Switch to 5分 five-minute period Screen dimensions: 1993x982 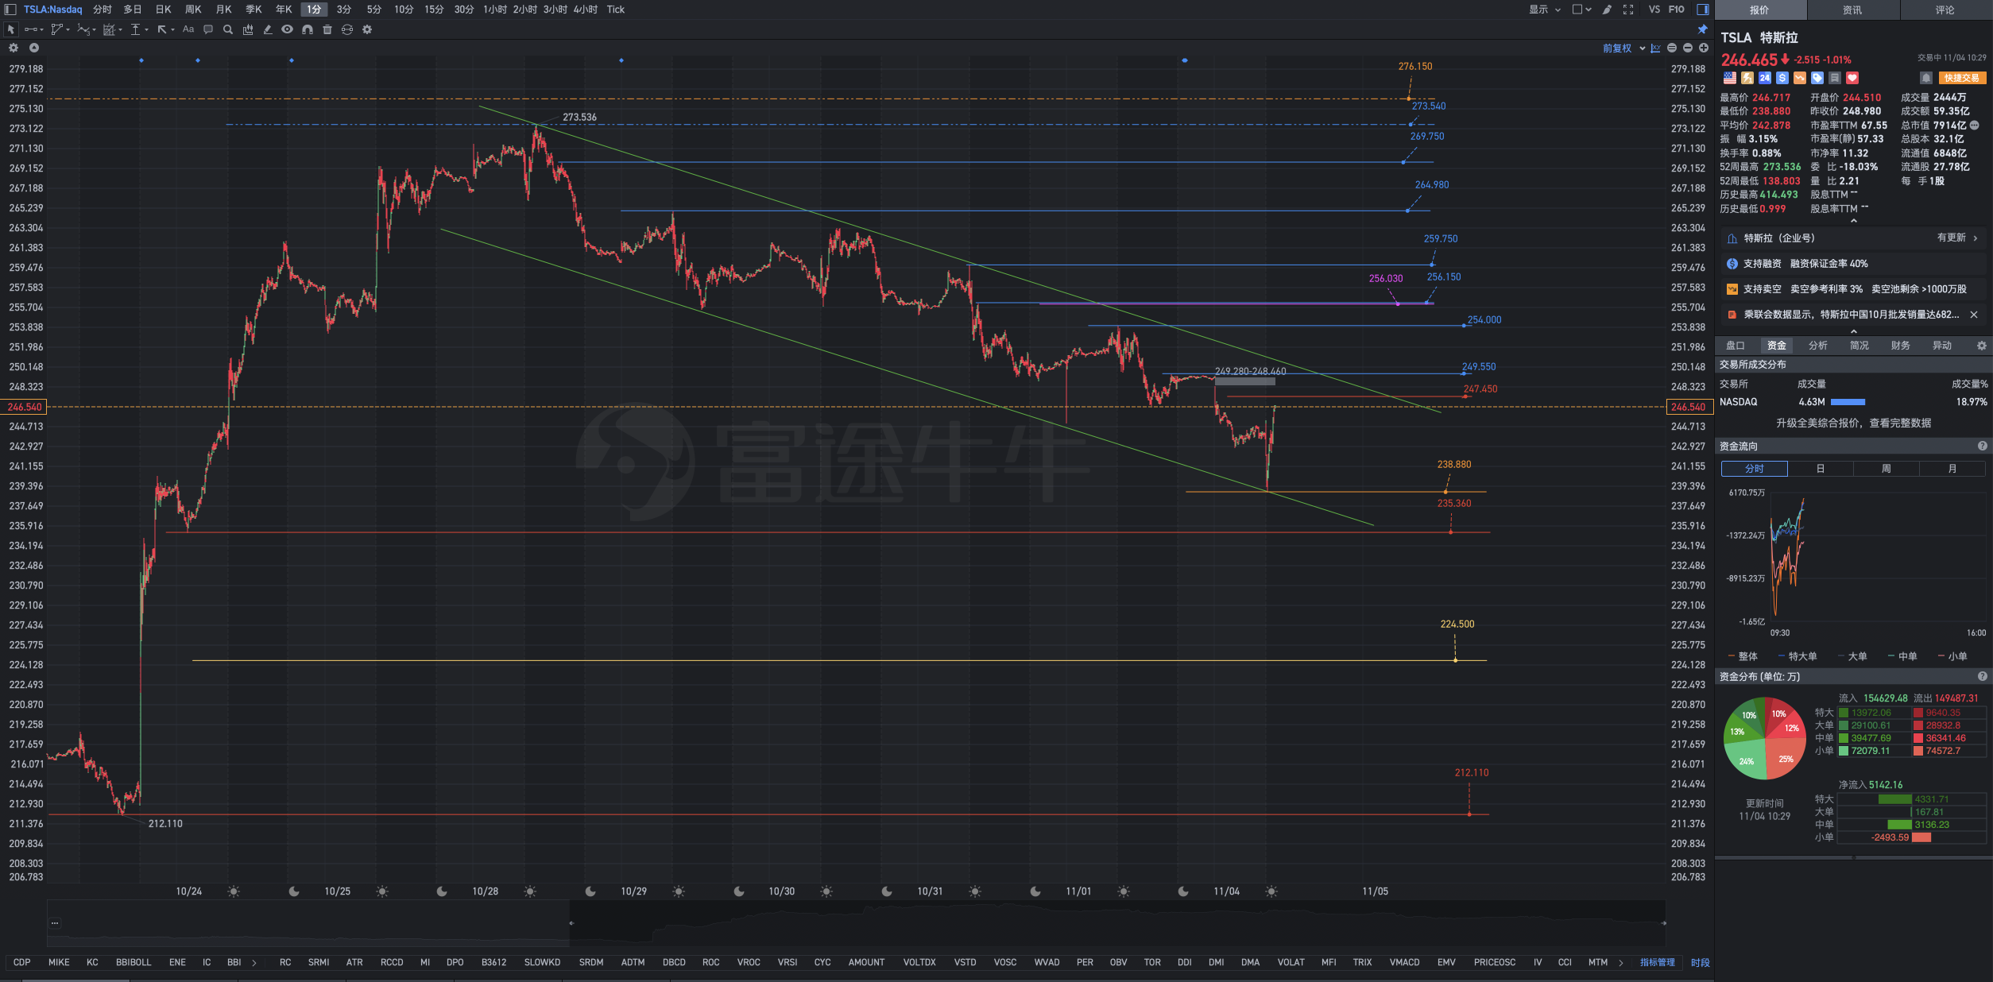pos(373,10)
